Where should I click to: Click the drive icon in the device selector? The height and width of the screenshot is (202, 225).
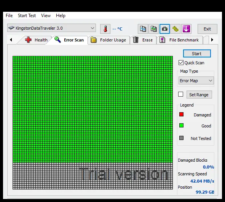point(11,28)
